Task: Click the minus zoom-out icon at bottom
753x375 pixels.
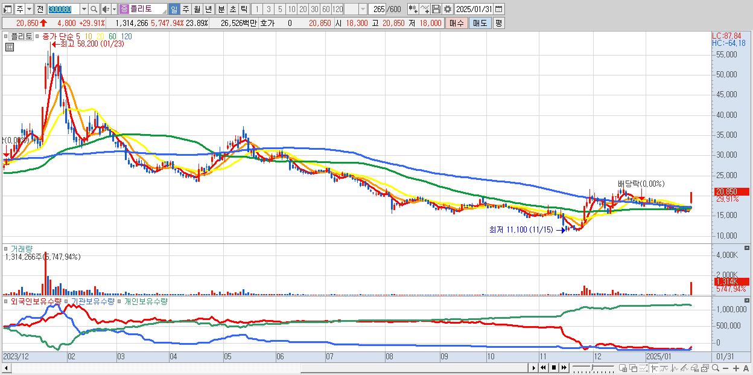Action: 725,368
